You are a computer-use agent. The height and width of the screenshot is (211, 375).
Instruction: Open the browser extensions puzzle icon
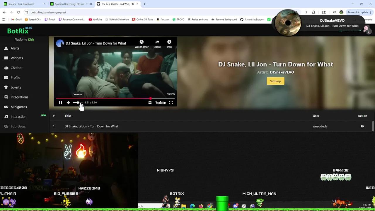pos(313,12)
